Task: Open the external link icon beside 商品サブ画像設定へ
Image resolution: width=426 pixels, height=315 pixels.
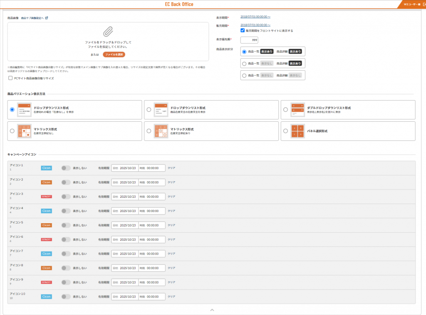Action: 47,18
